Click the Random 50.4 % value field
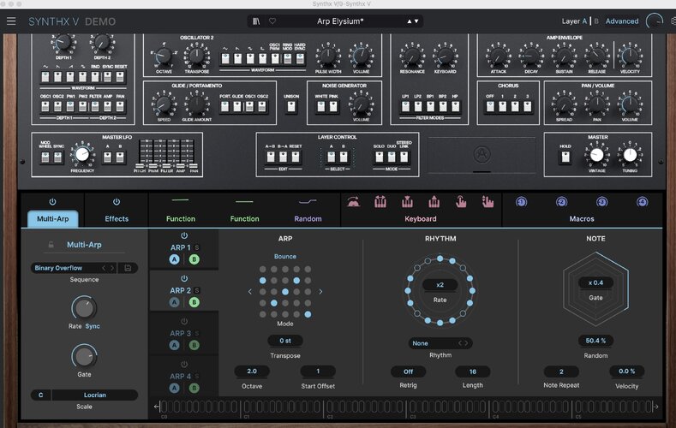Screen dimensions: 676x428 pyautogui.click(x=595, y=341)
